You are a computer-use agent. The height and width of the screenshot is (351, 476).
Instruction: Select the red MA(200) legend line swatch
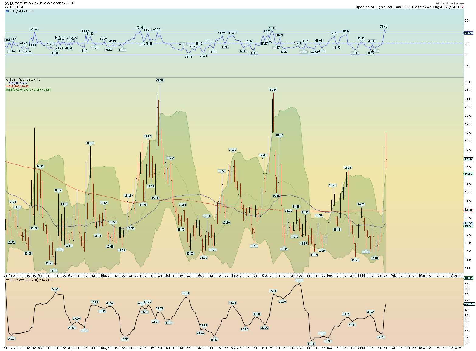(x=7, y=86)
